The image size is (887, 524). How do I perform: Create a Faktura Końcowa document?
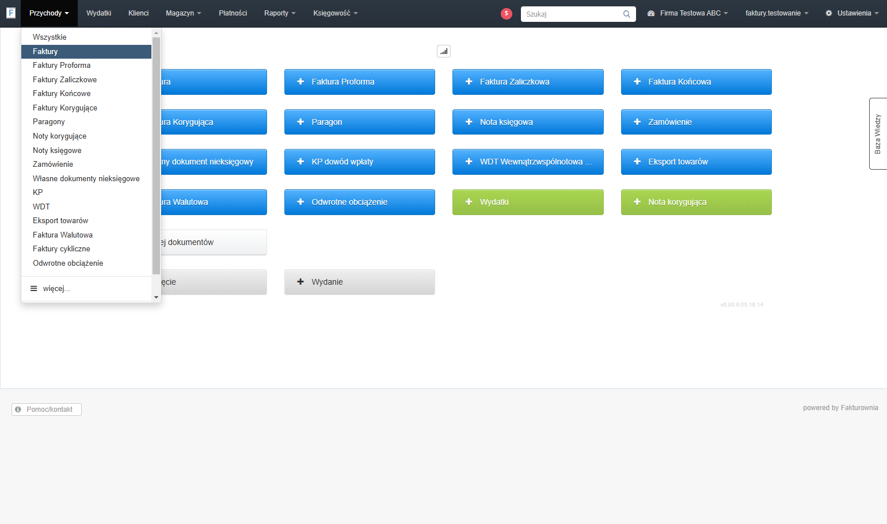[x=696, y=82]
